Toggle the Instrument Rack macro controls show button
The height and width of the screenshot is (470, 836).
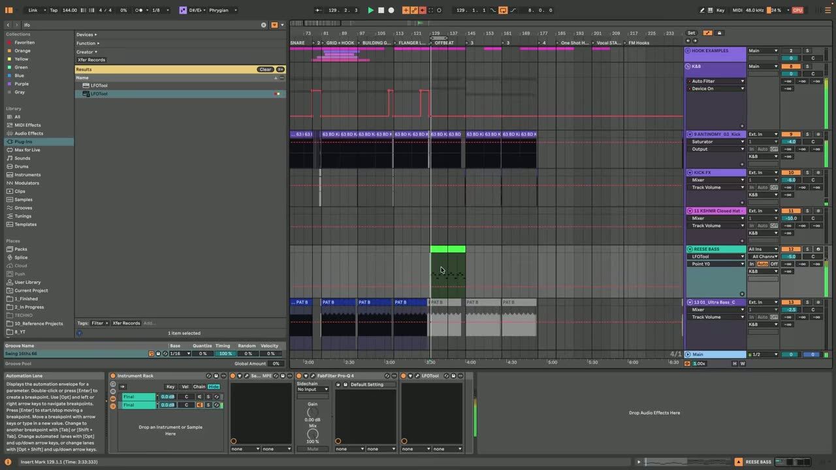(113, 384)
